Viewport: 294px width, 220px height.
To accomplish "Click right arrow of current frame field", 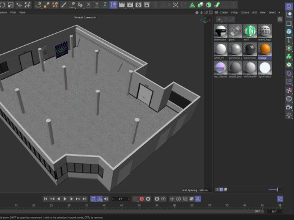I will click(x=129, y=199).
